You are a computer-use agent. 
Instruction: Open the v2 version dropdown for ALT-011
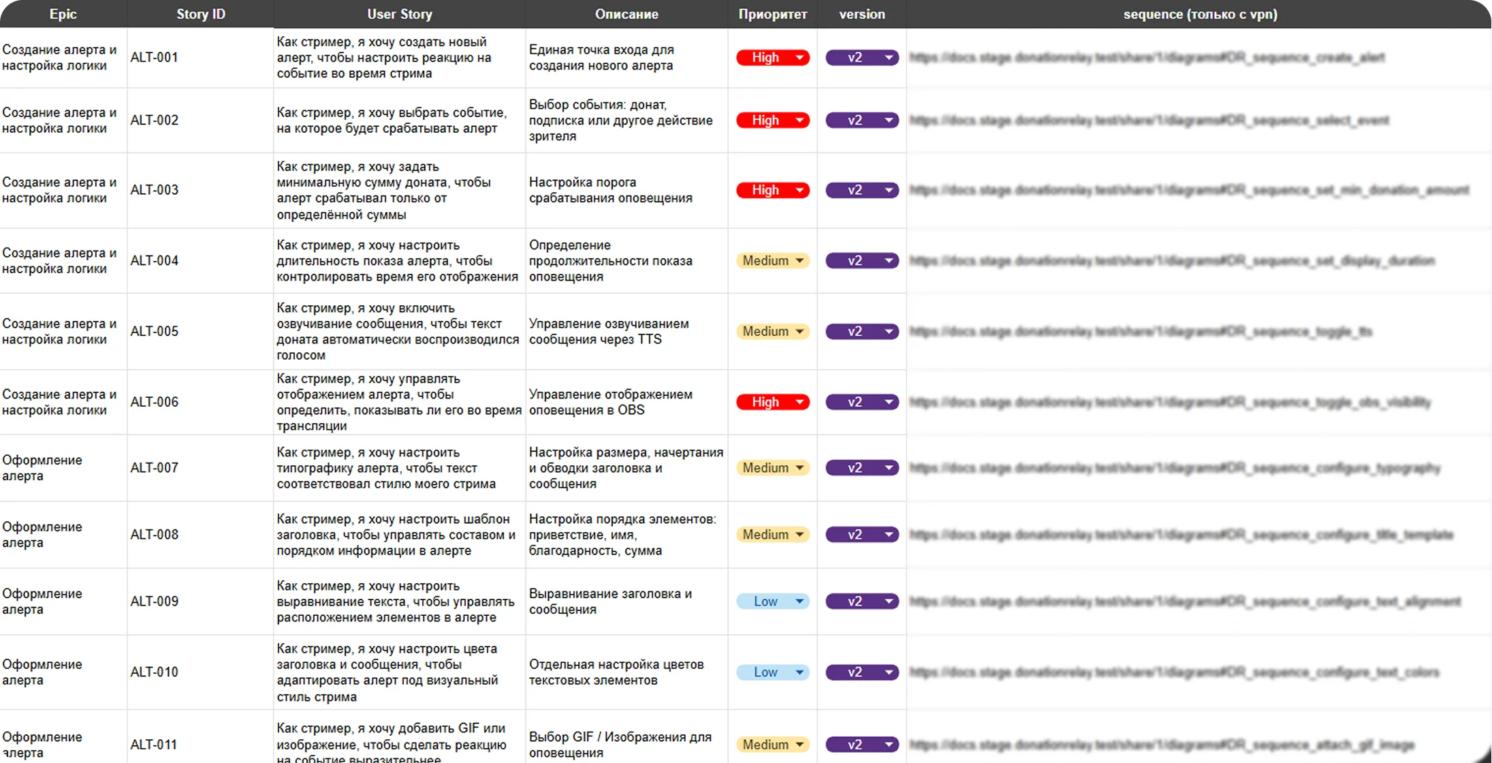click(862, 745)
